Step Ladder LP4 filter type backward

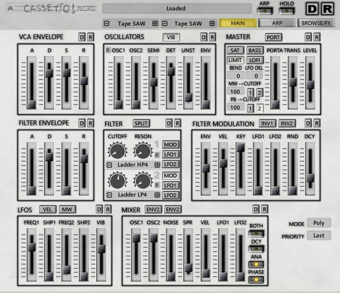[109, 195]
